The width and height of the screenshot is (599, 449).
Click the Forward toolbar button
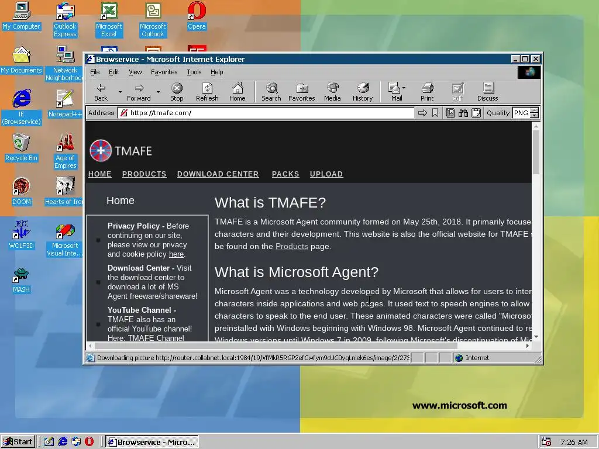tap(139, 92)
